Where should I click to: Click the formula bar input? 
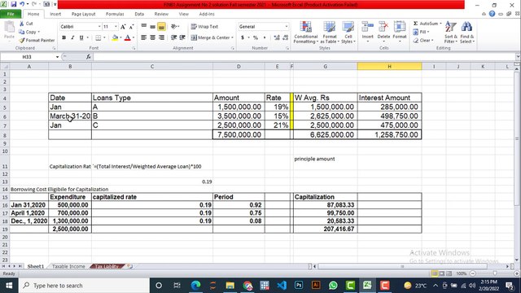[x=304, y=57]
